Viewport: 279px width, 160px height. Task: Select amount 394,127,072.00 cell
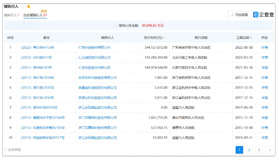point(154,47)
